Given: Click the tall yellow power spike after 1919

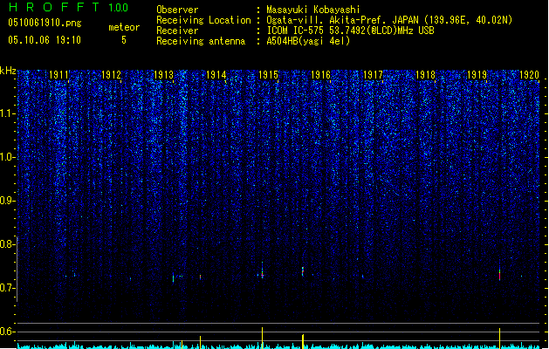Looking at the screenshot, I should pos(499,339).
